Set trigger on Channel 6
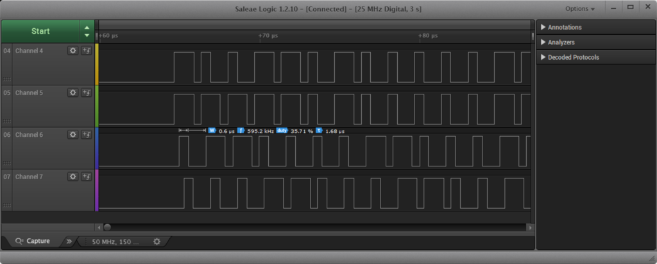The image size is (657, 264). pyautogui.click(x=86, y=135)
